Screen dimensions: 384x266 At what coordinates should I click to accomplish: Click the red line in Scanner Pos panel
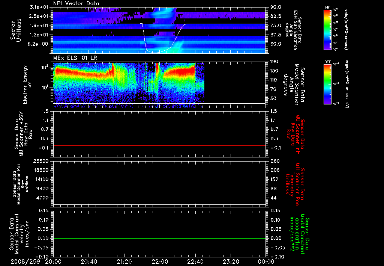pos(159,191)
